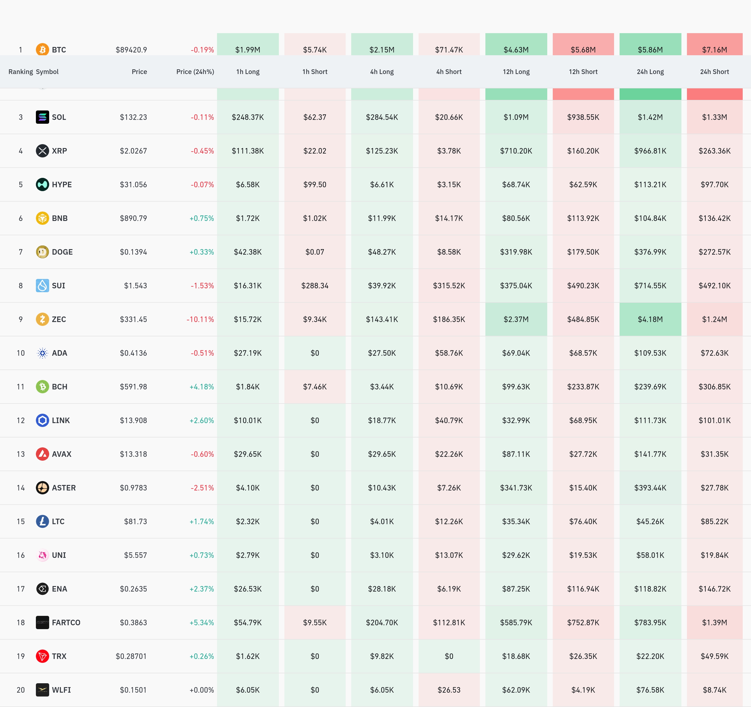Click the Solana SOL logo icon
Screen dimensions: 751x707
(42, 117)
